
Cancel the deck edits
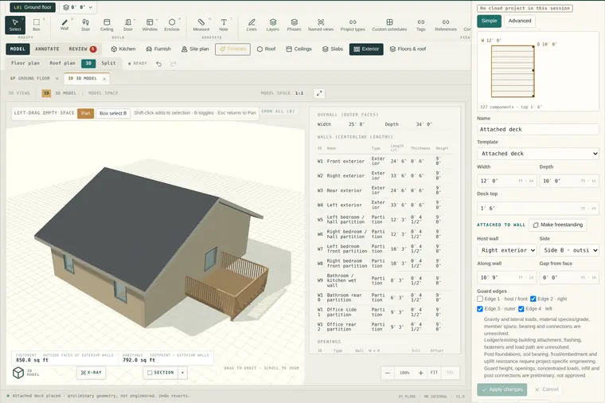[546, 389]
